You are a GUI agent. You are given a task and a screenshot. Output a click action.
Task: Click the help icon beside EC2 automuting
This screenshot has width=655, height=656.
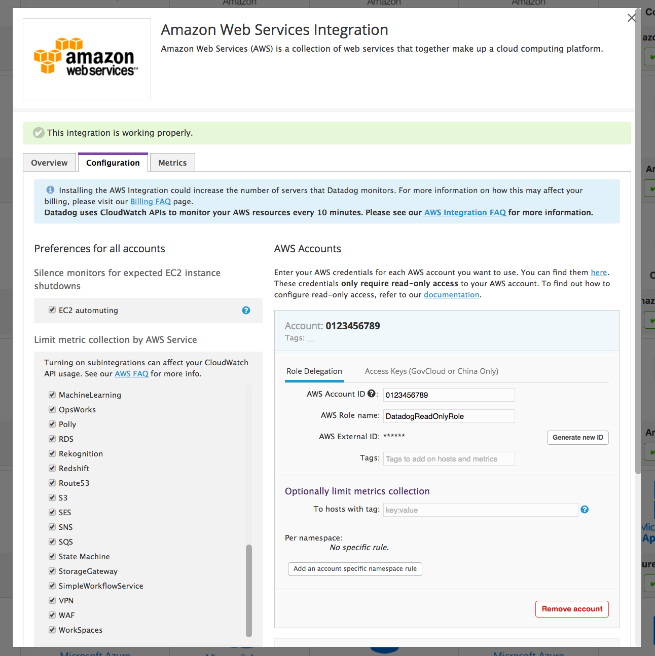(x=246, y=310)
